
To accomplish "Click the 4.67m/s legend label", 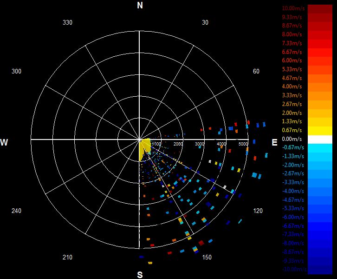I will click(x=292, y=78).
